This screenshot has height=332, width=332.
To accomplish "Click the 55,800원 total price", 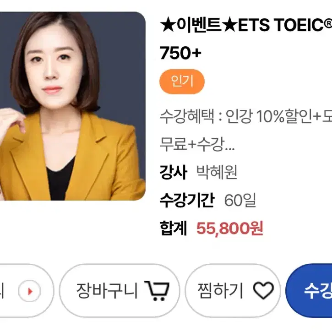I will tap(230, 228).
